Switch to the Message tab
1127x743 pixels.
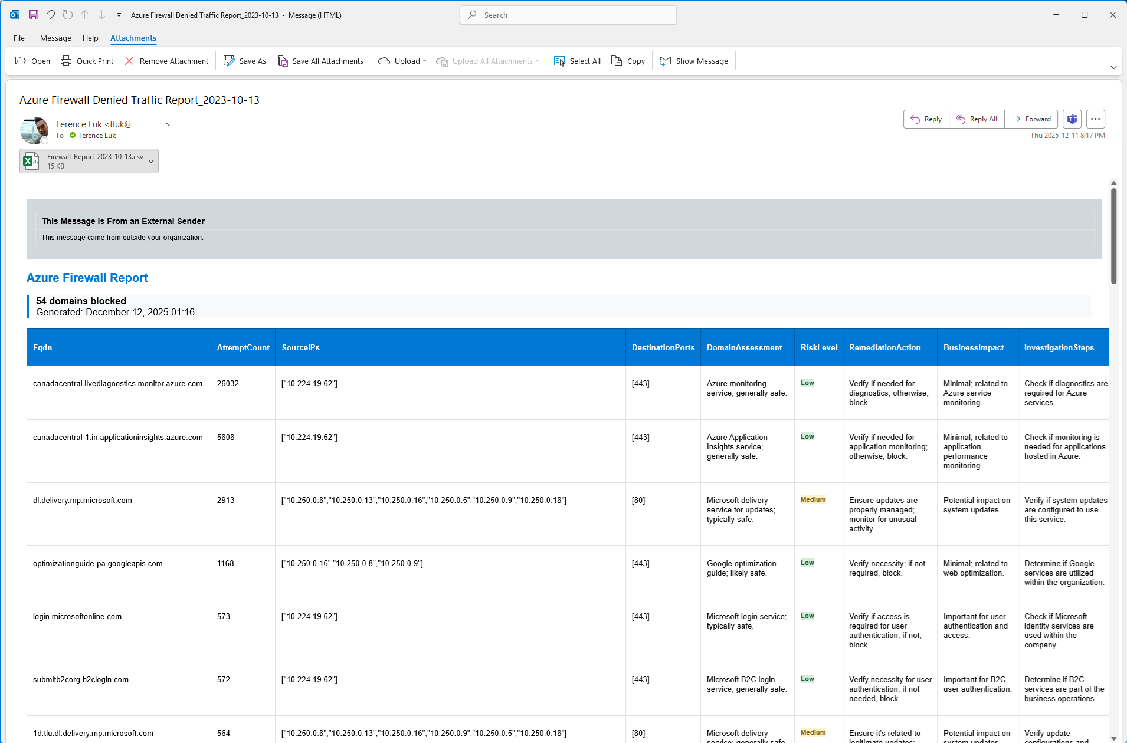(x=55, y=38)
